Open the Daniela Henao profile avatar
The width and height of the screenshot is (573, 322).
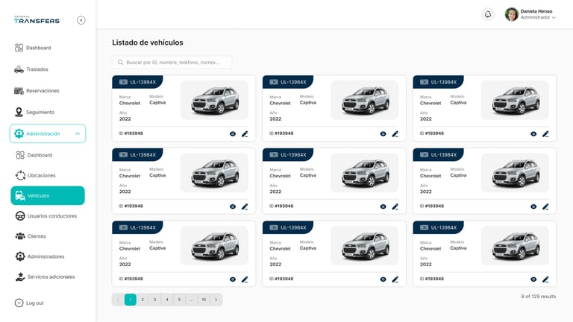[512, 14]
